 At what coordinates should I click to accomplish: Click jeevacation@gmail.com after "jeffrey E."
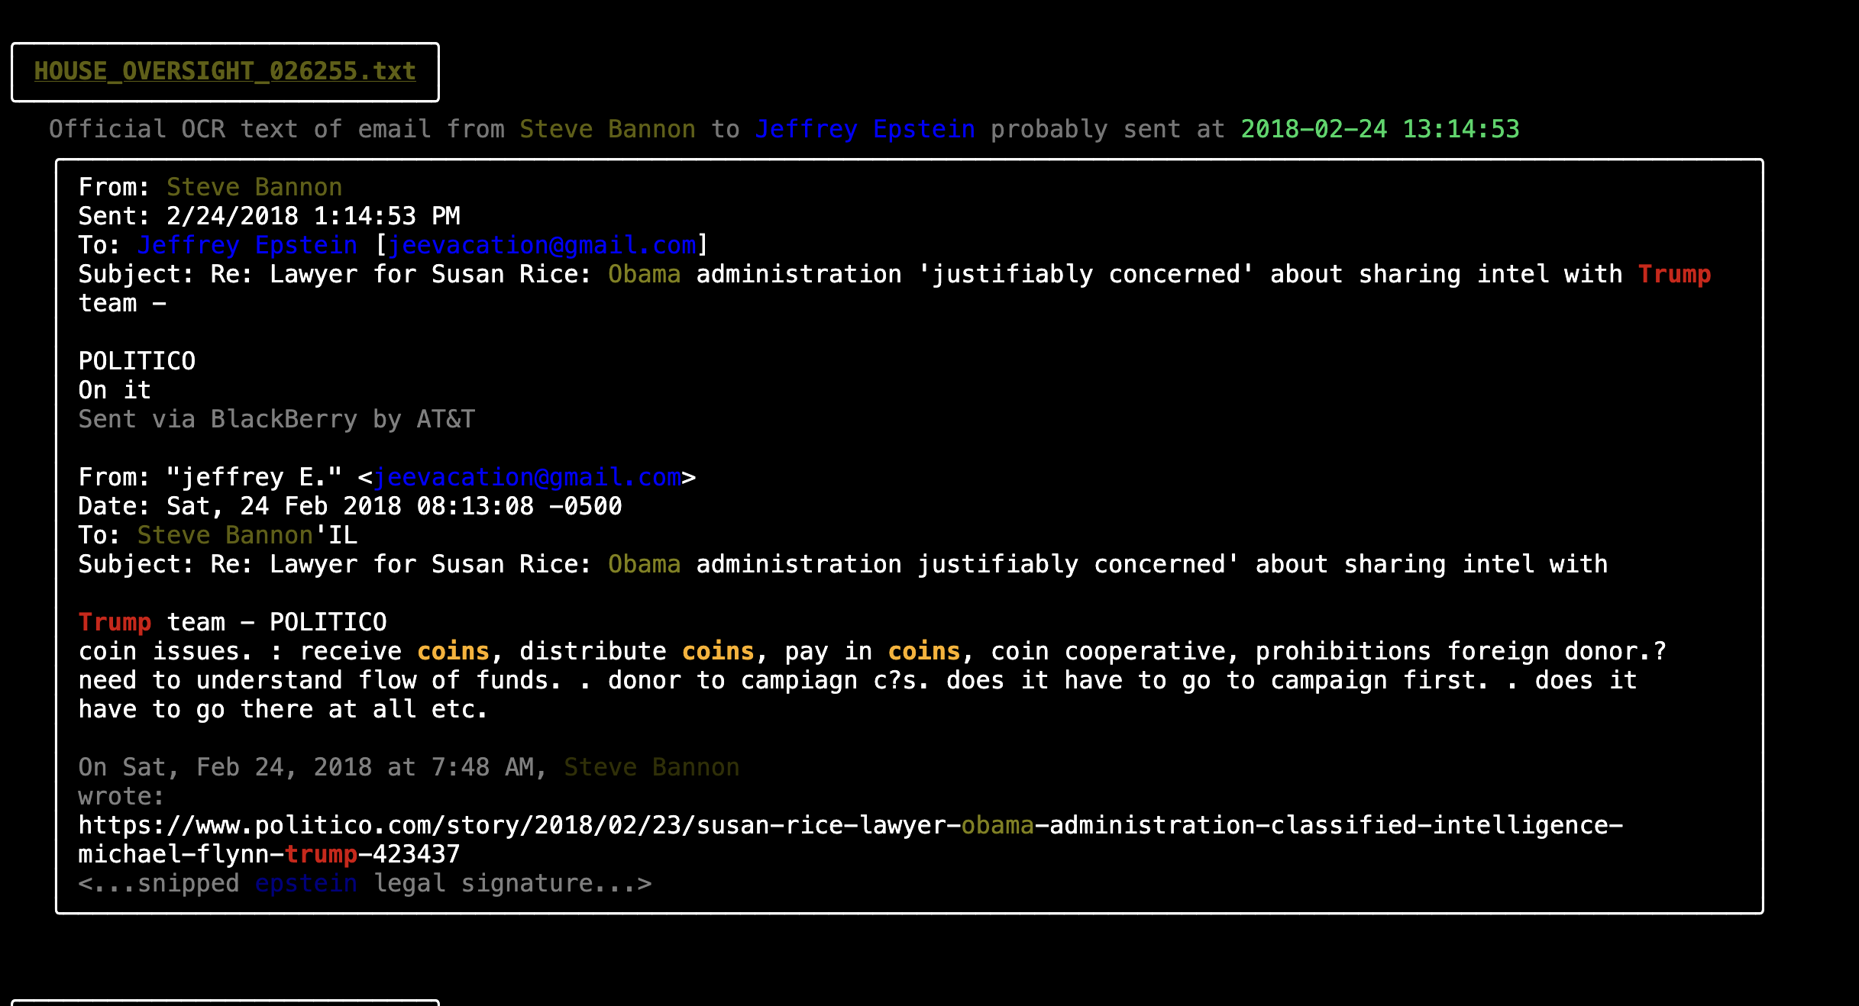(x=527, y=477)
